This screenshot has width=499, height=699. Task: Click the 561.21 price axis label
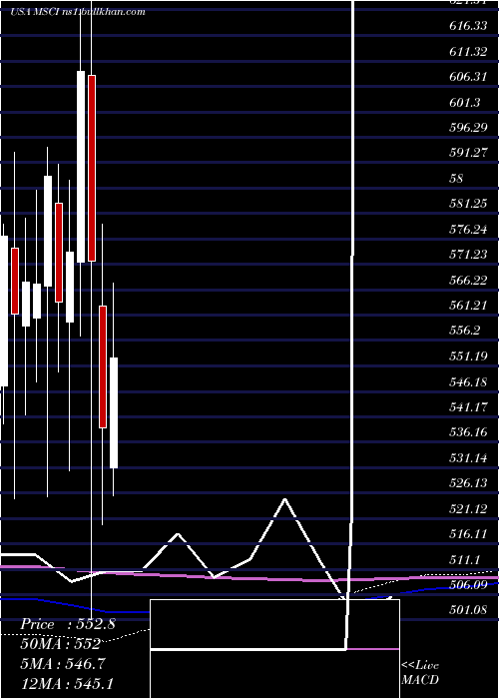point(468,306)
